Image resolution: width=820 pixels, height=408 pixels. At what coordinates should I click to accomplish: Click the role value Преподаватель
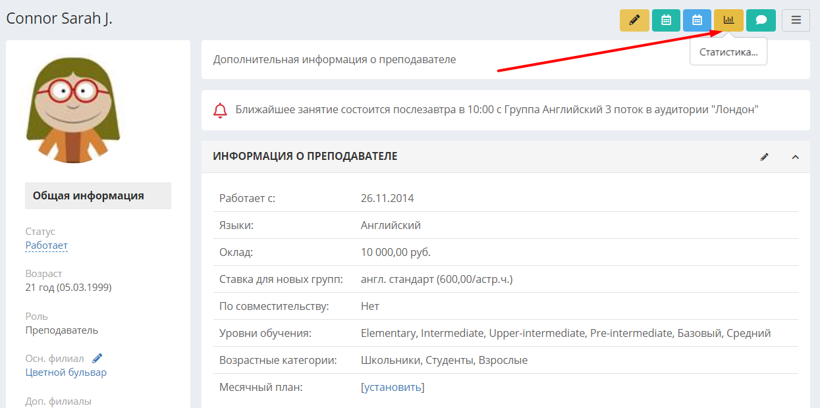coord(62,330)
